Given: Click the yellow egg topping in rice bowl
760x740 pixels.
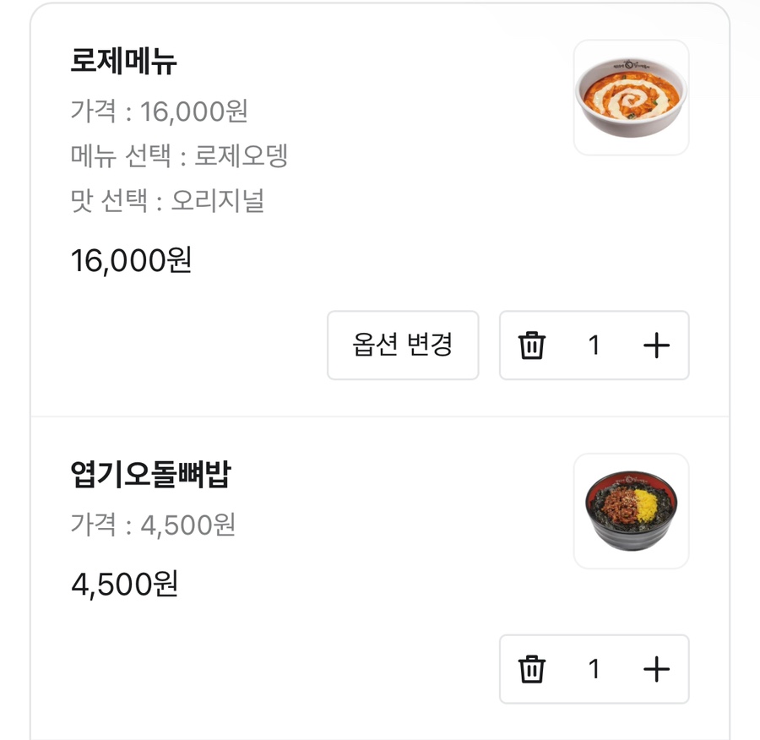Looking at the screenshot, I should pos(650,505).
